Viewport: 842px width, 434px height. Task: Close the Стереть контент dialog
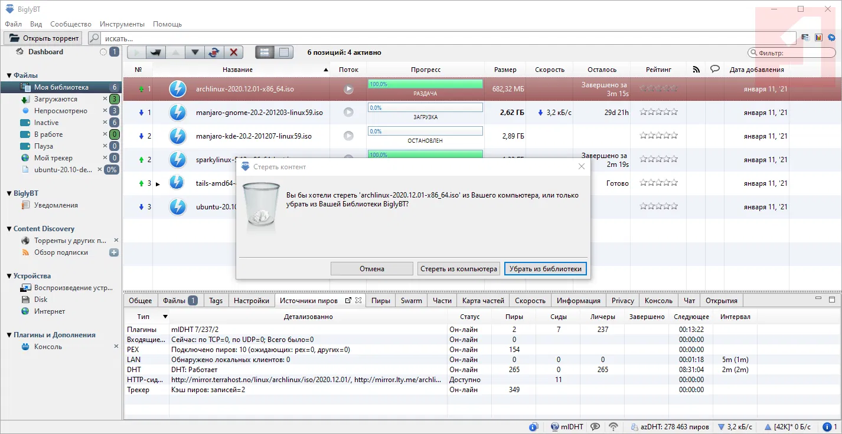coord(582,167)
